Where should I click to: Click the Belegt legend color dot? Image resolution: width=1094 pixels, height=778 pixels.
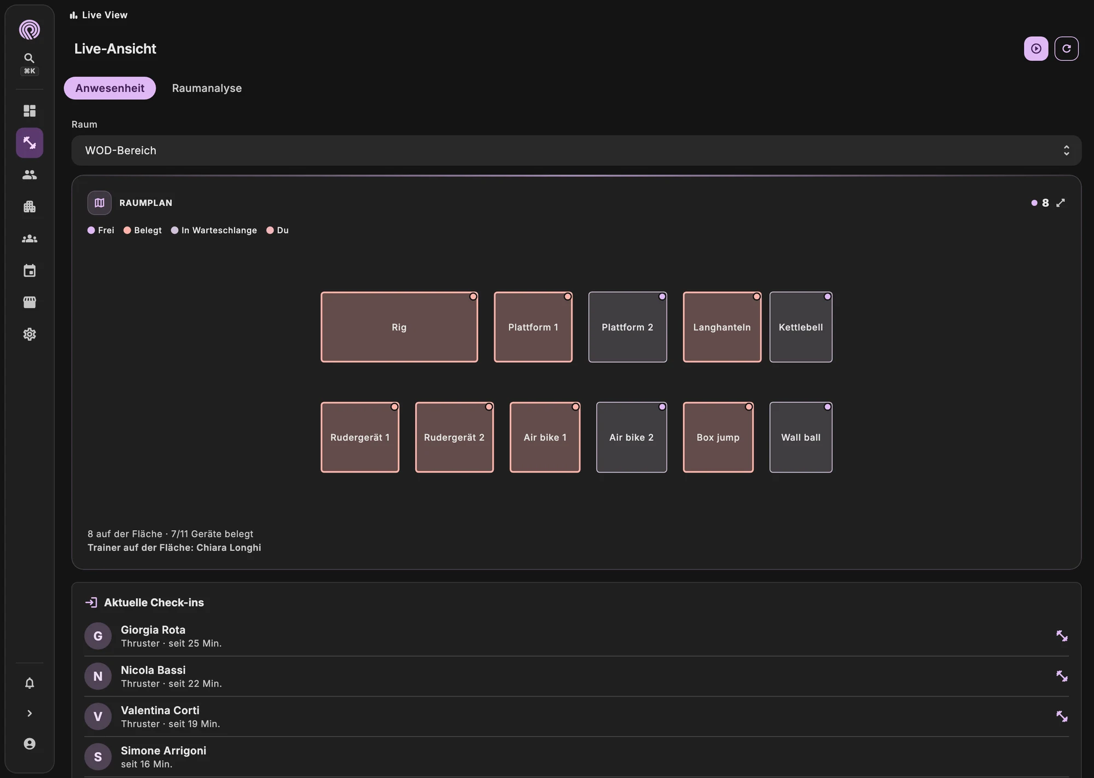coord(127,230)
